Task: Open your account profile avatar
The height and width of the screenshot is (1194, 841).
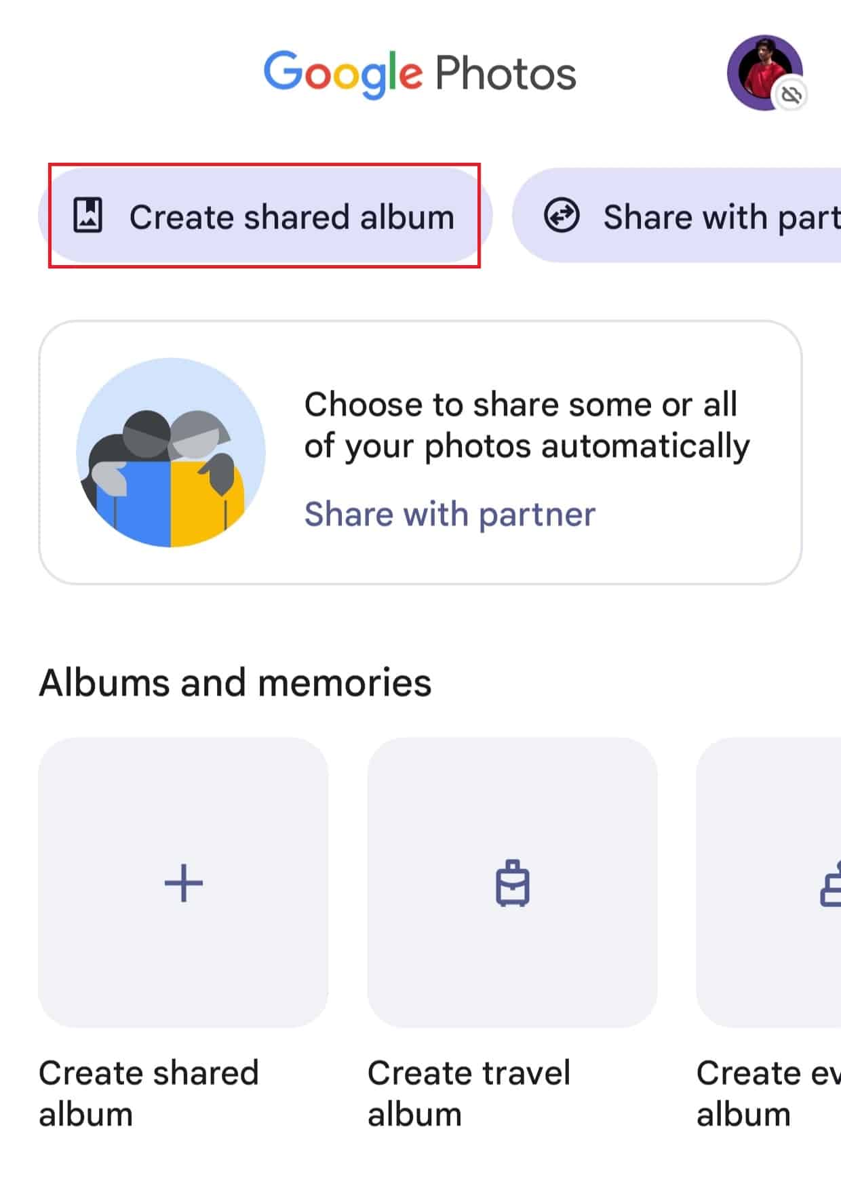Action: point(763,71)
